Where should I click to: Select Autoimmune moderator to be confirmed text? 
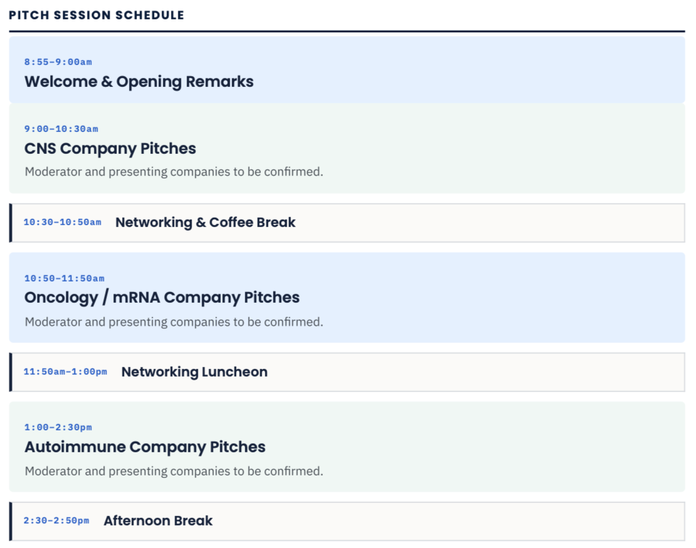[x=174, y=471]
